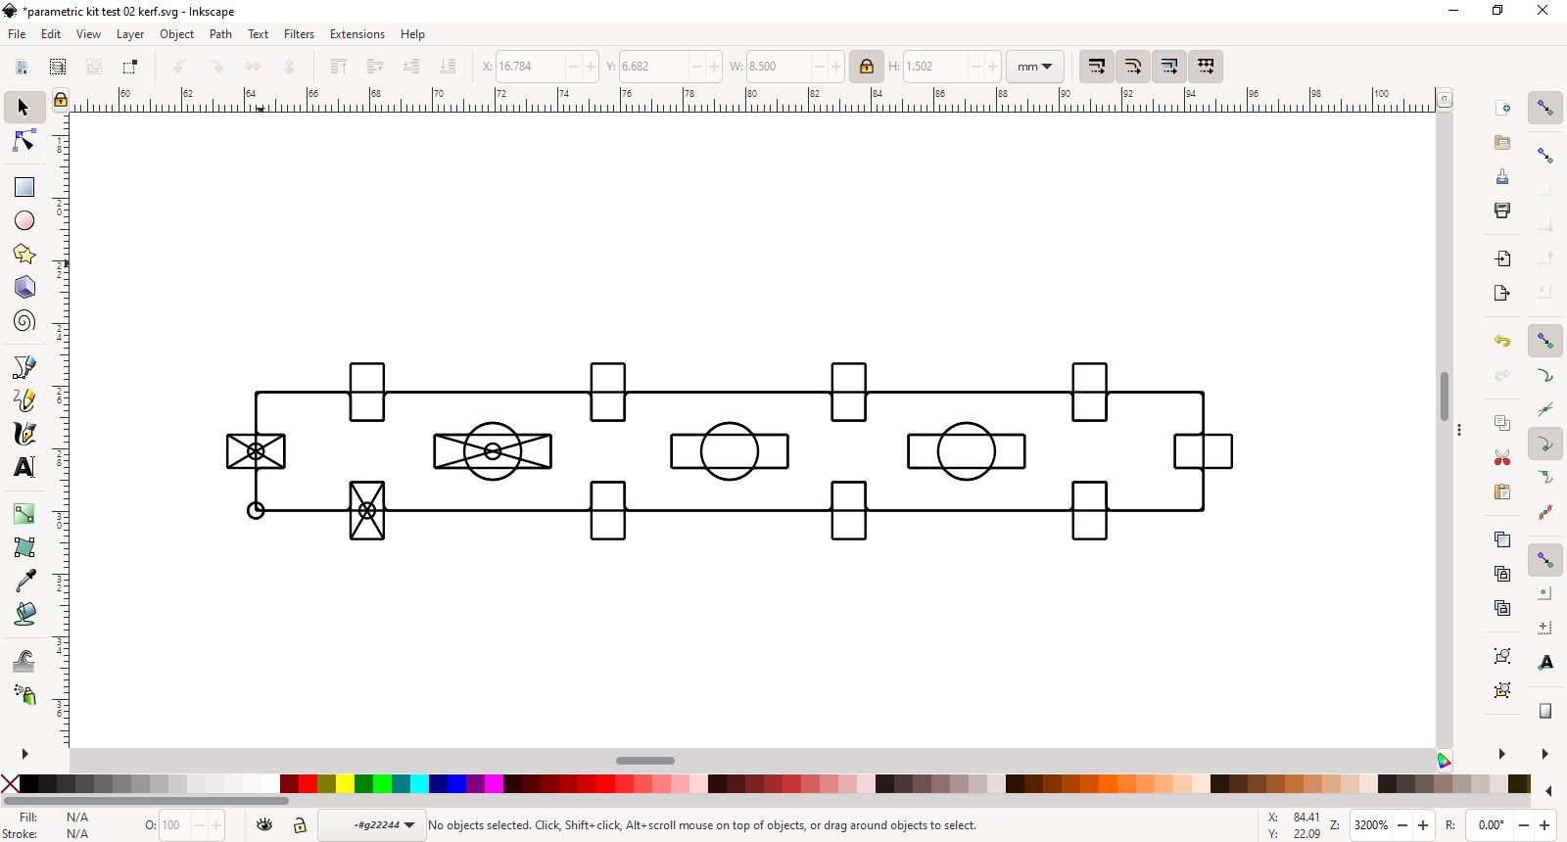
Task: Toggle the master snapping button
Action: 1545,107
